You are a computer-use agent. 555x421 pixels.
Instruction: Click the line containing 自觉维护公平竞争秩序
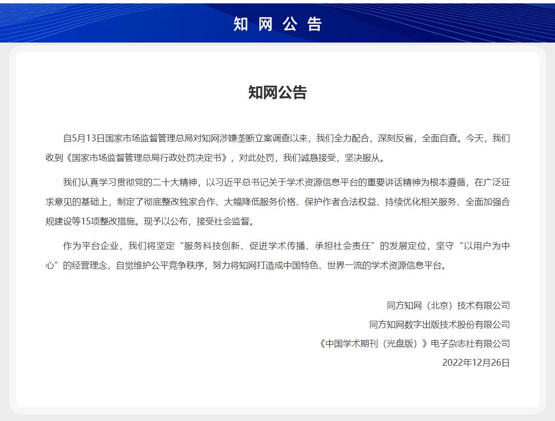click(247, 266)
